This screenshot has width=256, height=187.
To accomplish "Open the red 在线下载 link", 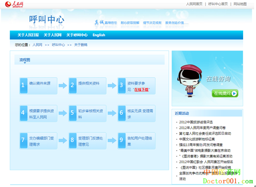I will click(x=142, y=90).
